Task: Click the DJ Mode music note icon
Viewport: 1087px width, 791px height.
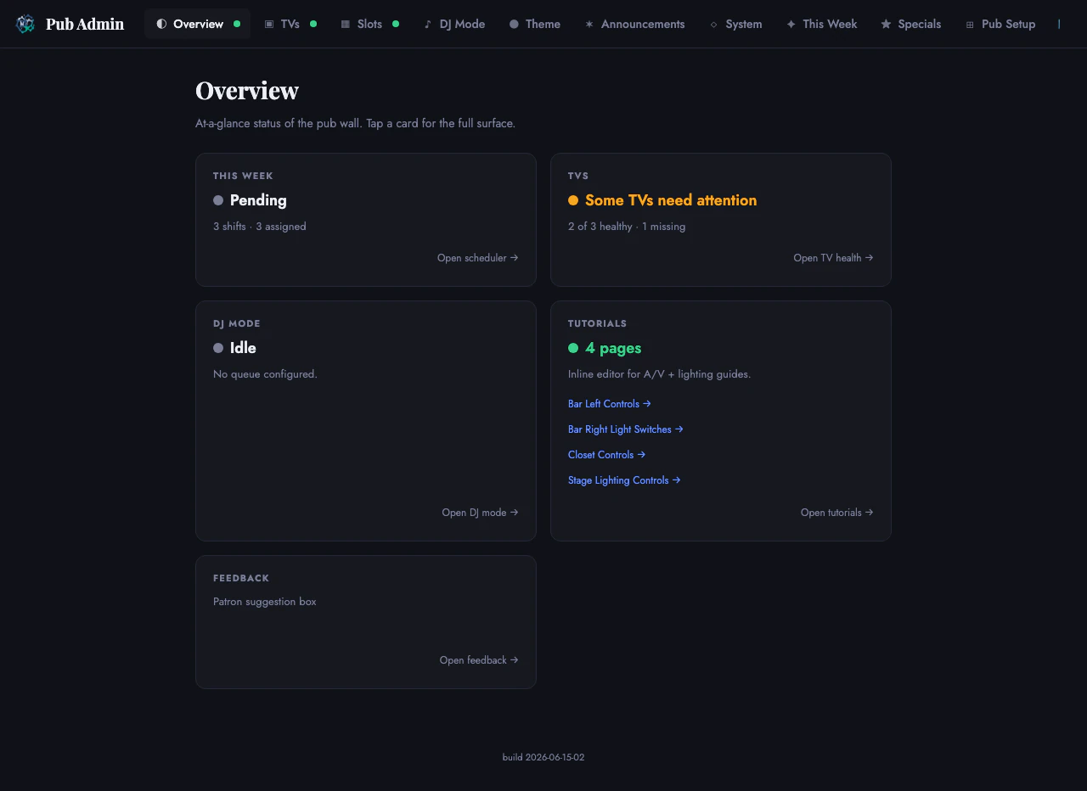Action: click(x=428, y=25)
